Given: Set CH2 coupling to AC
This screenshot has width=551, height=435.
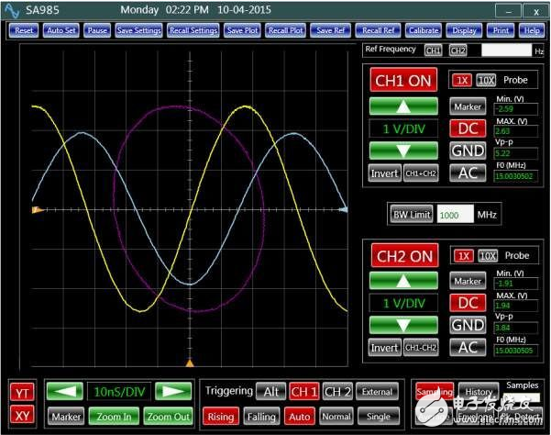Looking at the screenshot, I should pos(468,347).
